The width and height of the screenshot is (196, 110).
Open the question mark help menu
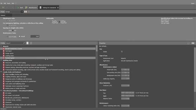point(16,3)
